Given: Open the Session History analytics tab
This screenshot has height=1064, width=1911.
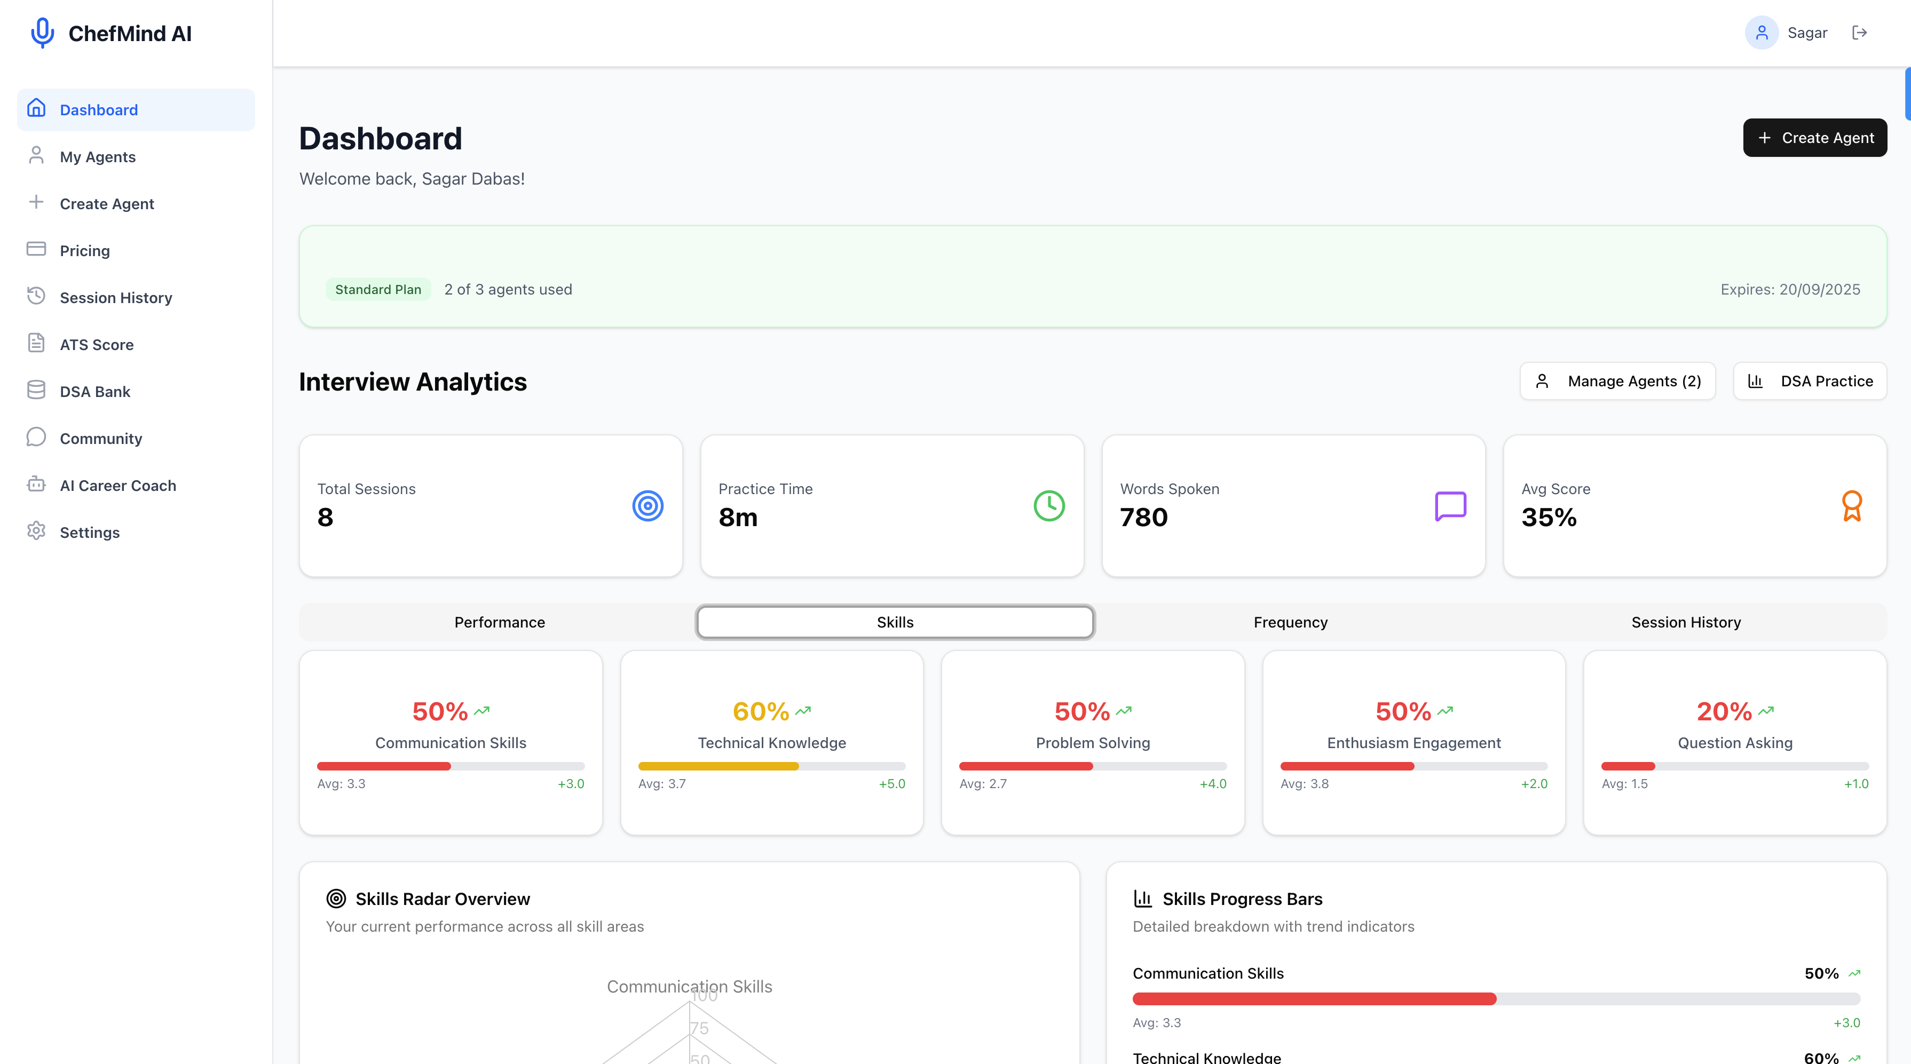Looking at the screenshot, I should tap(1686, 622).
